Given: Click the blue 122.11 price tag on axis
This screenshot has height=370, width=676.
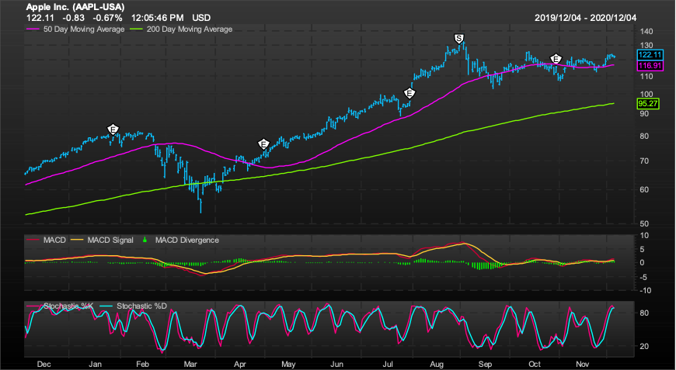Looking at the screenshot, I should pyautogui.click(x=650, y=54).
